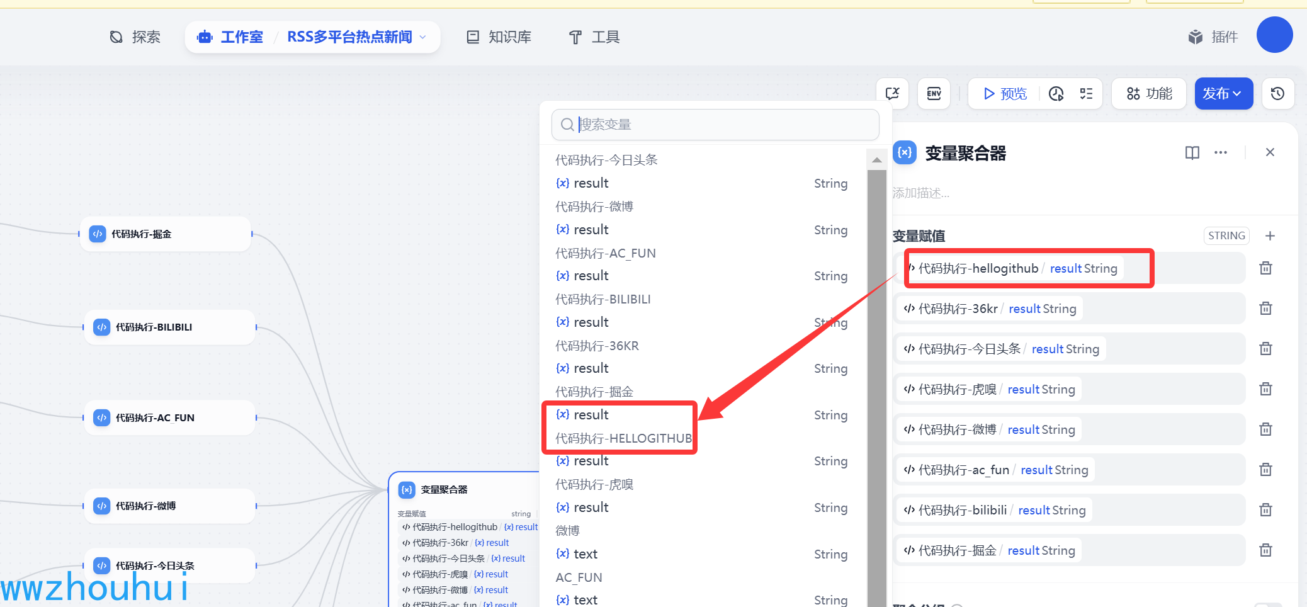
Task: Select the 代码执行-微博 canvas node
Action: 169,506
